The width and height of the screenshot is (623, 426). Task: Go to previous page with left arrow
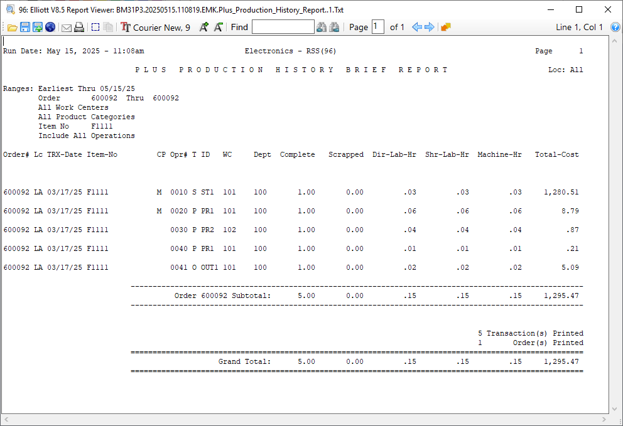[x=417, y=27]
